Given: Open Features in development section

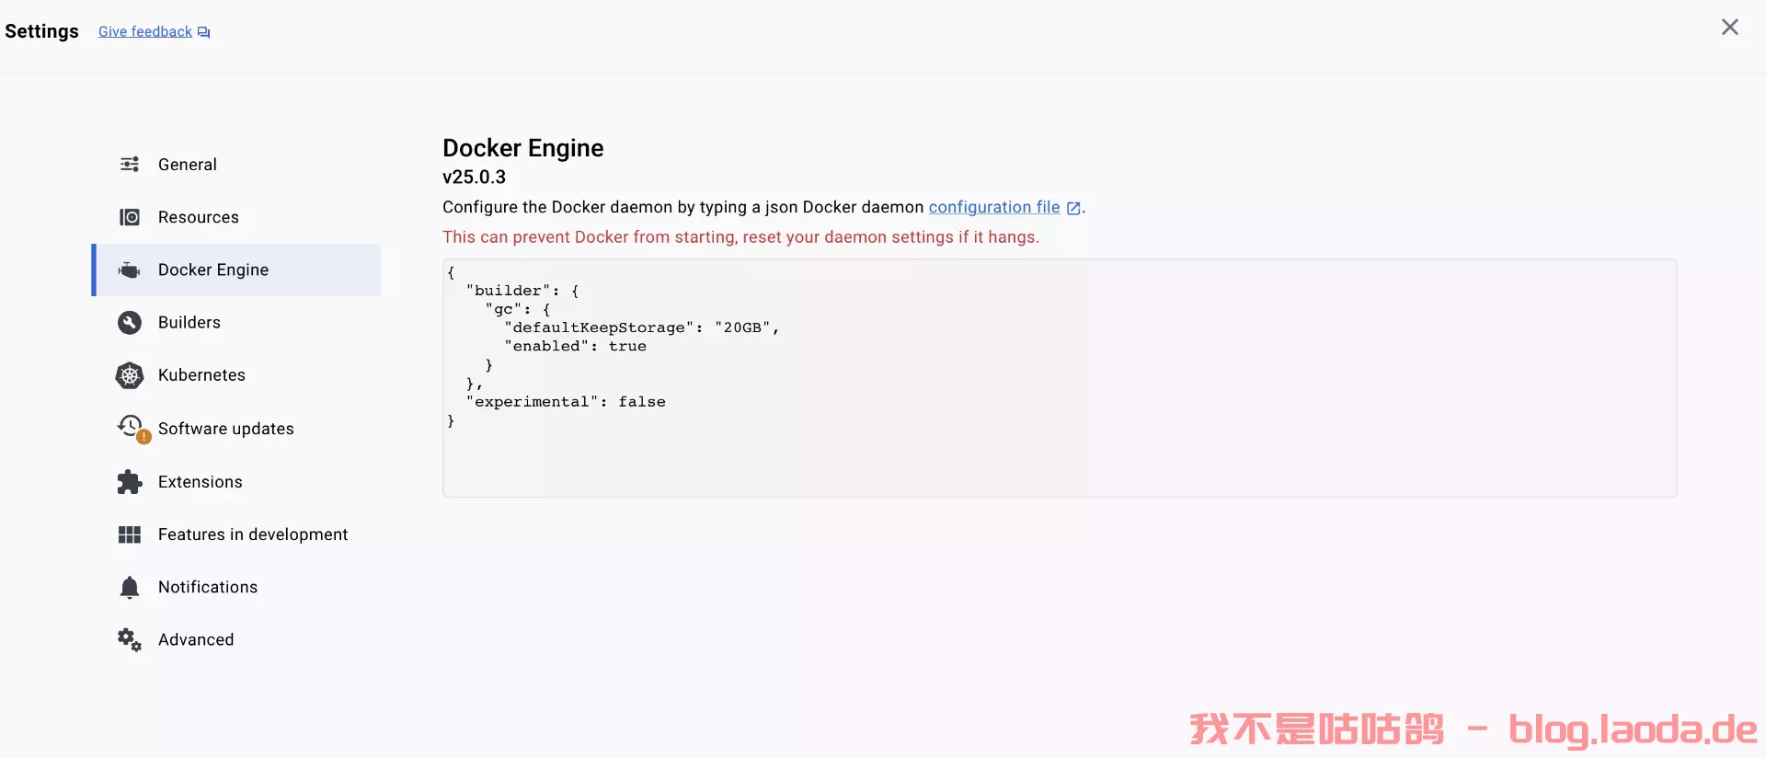Looking at the screenshot, I should [x=237, y=534].
